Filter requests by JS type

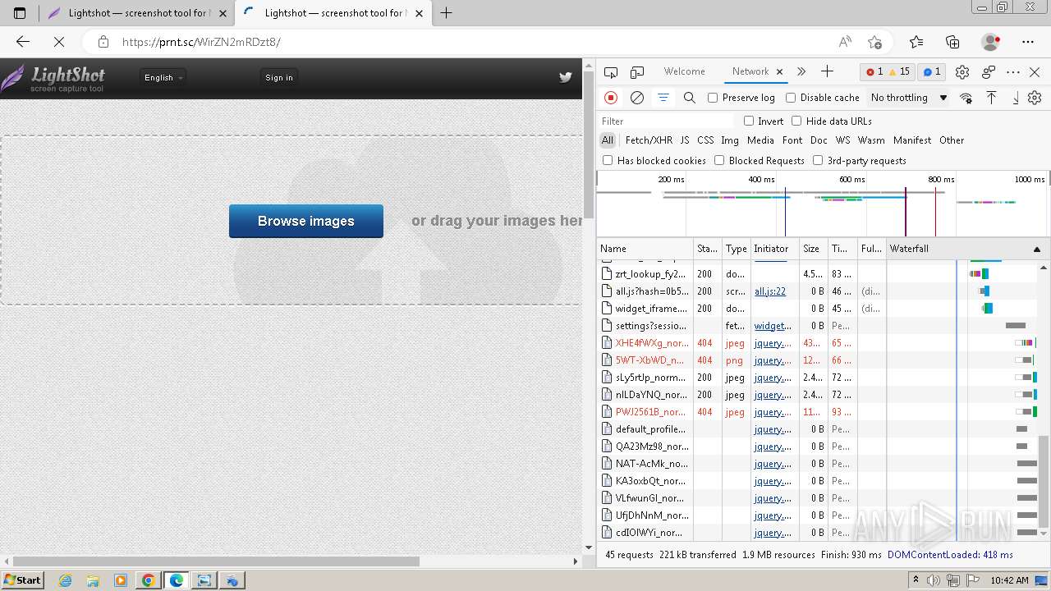point(685,140)
